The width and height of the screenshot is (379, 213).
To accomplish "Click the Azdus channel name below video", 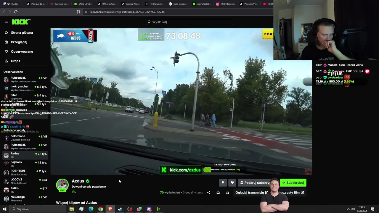I will [x=78, y=181].
